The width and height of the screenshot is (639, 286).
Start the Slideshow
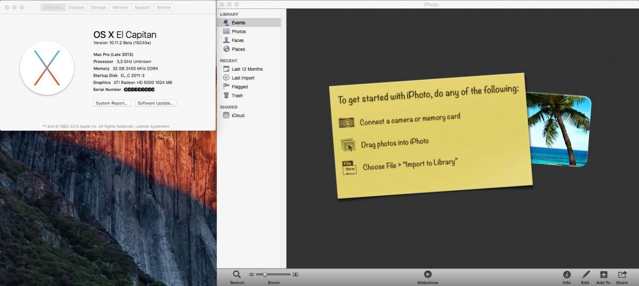click(428, 274)
